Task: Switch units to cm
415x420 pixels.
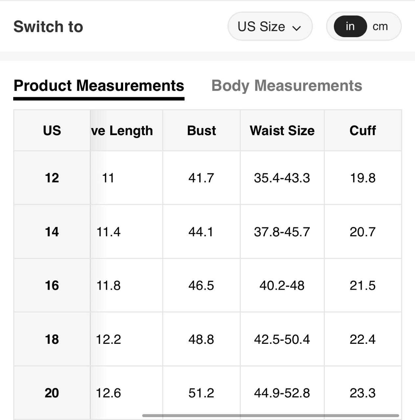Action: point(380,26)
